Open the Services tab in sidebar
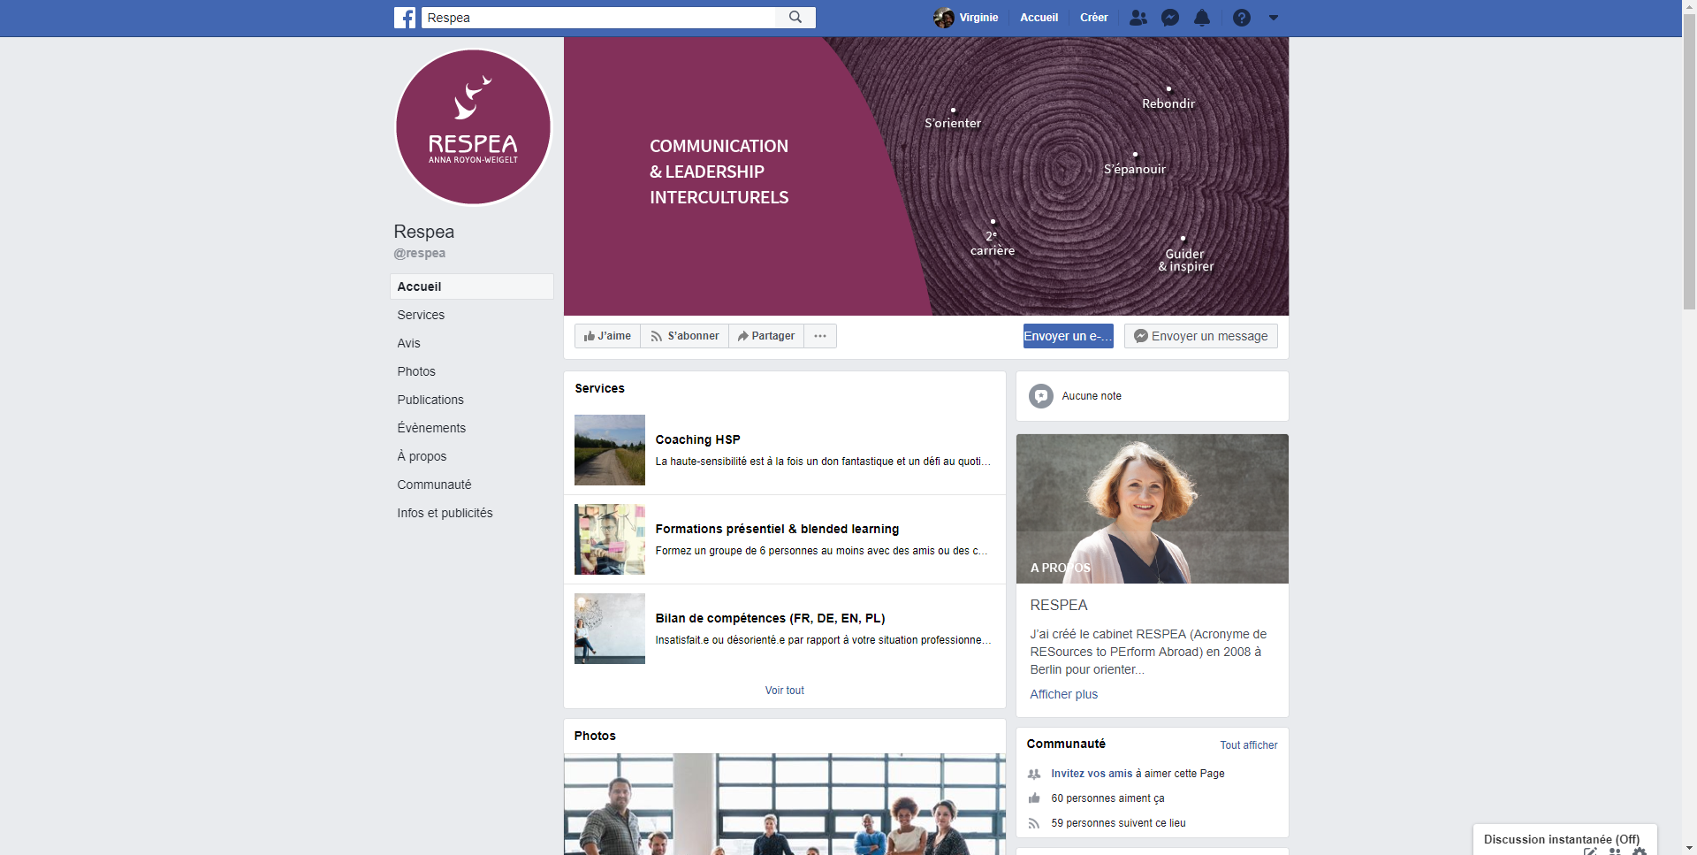 coord(421,315)
